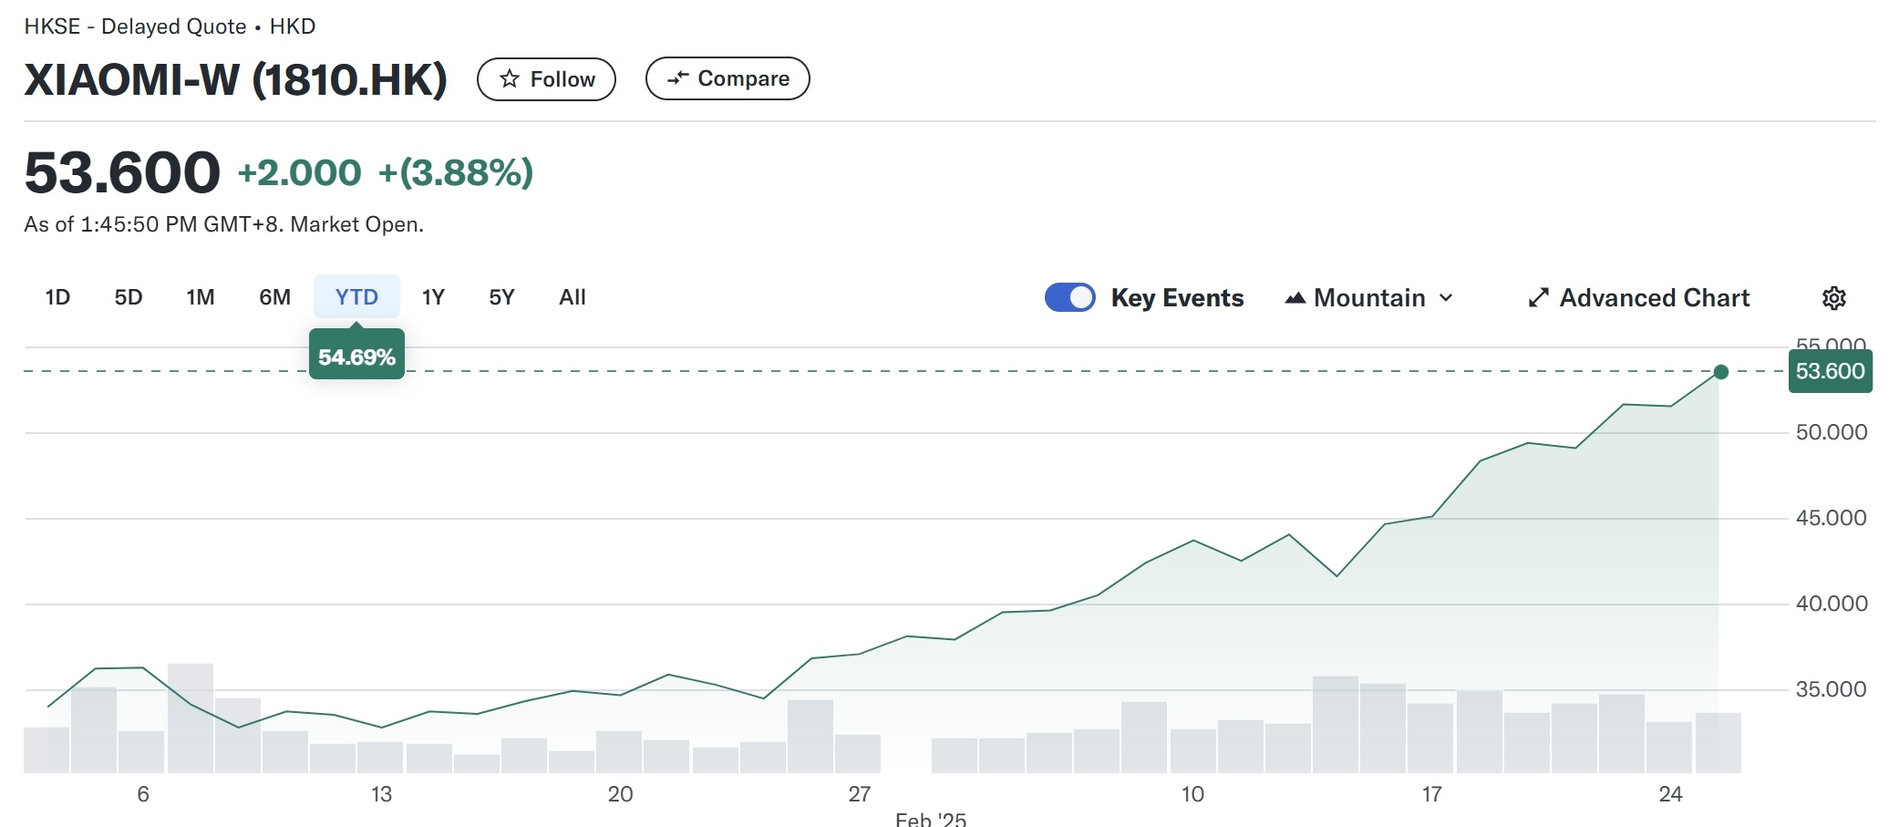
Task: Select the 1M range tab
Action: click(x=201, y=297)
